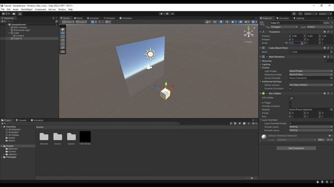Click the GameObject cube icon in Inspector
Screen dimensions: 334x187
262,23
